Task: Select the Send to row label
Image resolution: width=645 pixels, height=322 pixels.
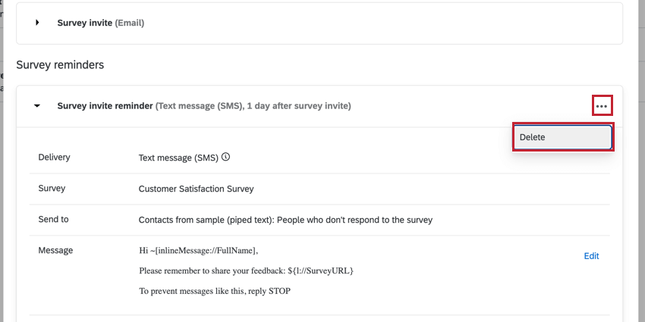Action: coord(53,220)
